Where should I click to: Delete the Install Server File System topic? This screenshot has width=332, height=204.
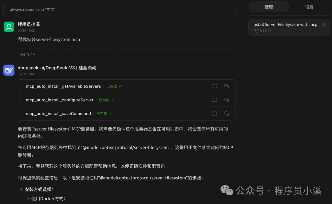(323, 24)
